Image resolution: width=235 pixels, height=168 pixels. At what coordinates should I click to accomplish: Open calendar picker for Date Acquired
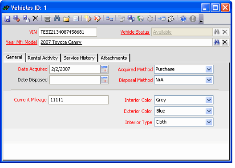pyautogui.click(x=104, y=69)
